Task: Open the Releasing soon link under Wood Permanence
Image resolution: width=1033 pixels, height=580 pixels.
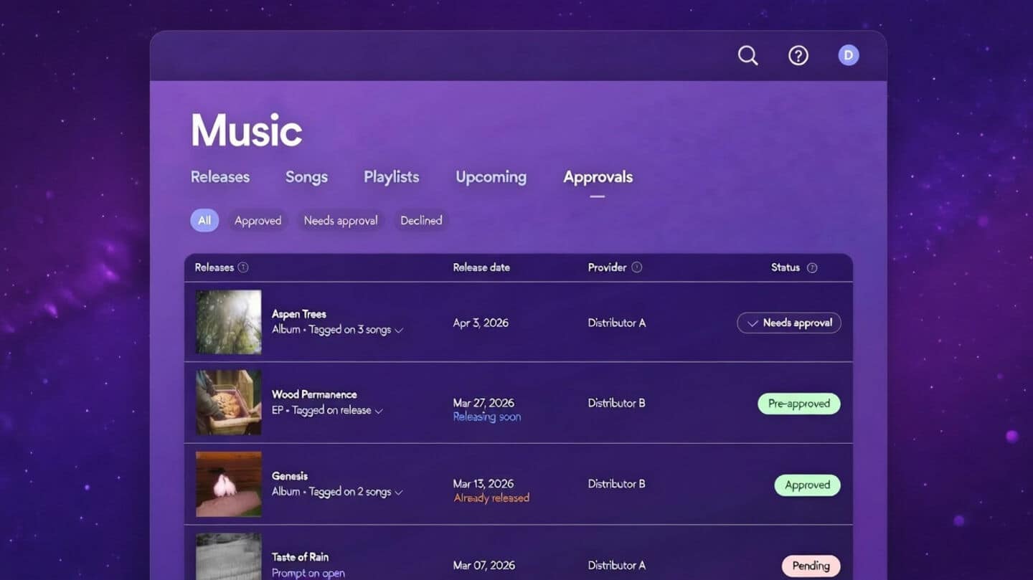Action: (x=486, y=417)
